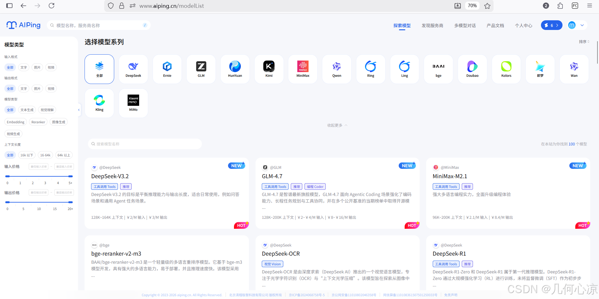Expand the account dropdown chevron
The width and height of the screenshot is (599, 299).
(582, 25)
